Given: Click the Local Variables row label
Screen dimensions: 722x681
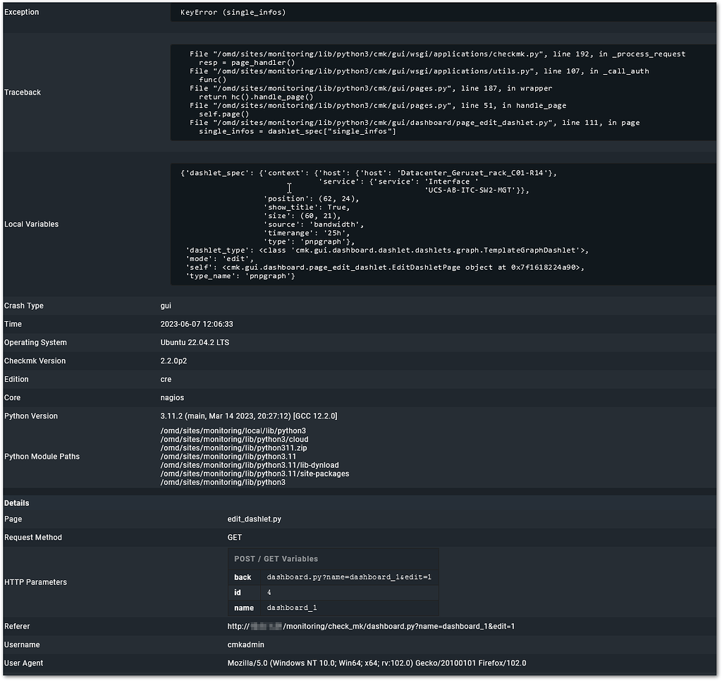Looking at the screenshot, I should click(31, 224).
